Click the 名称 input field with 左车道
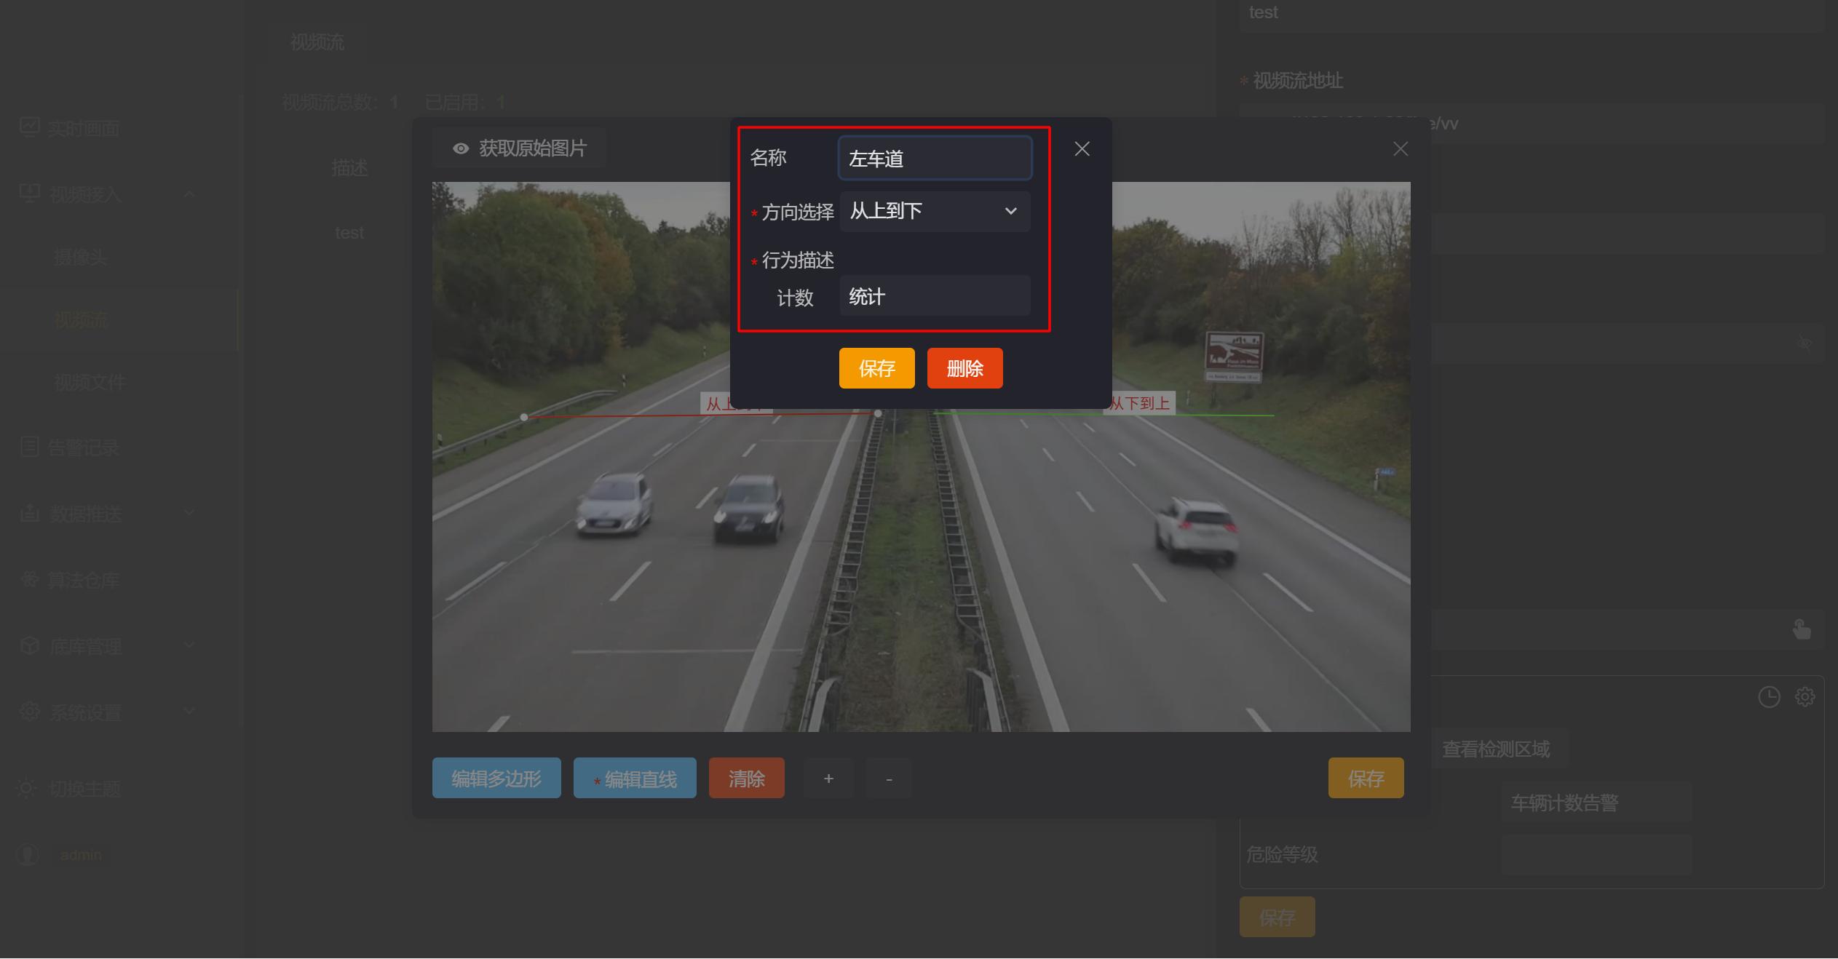The image size is (1838, 959). point(935,159)
